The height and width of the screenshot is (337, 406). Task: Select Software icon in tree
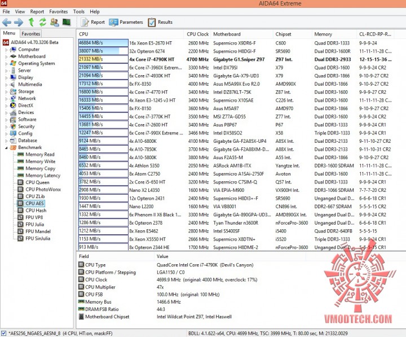click(x=13, y=120)
